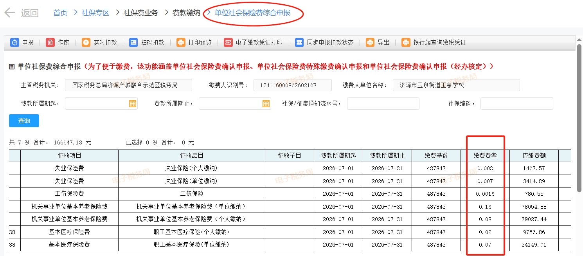Click the 社保编码 input field

[x=517, y=104]
